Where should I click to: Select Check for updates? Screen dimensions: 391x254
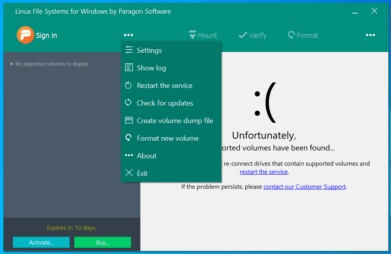pyautogui.click(x=171, y=103)
